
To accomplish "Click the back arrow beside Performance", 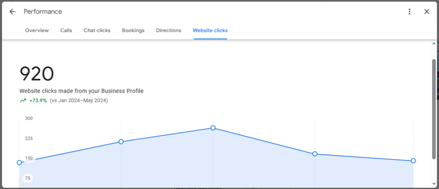I will 12,12.
